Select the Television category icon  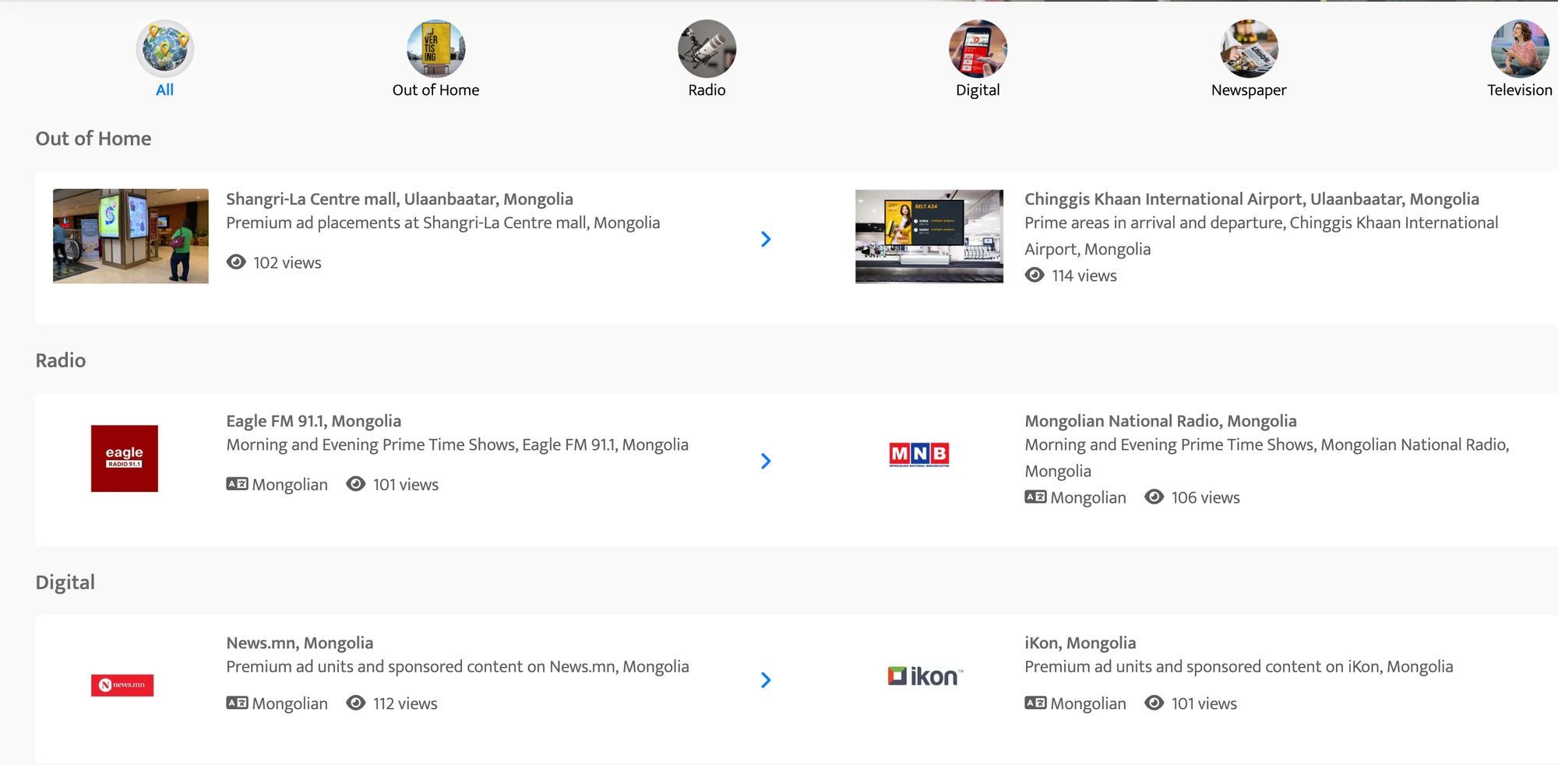pyautogui.click(x=1519, y=48)
